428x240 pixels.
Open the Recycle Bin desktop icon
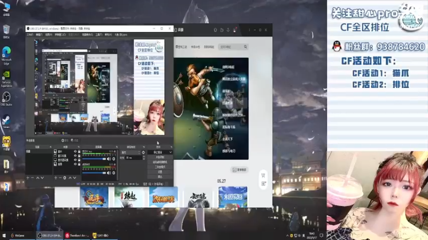pos(6,31)
